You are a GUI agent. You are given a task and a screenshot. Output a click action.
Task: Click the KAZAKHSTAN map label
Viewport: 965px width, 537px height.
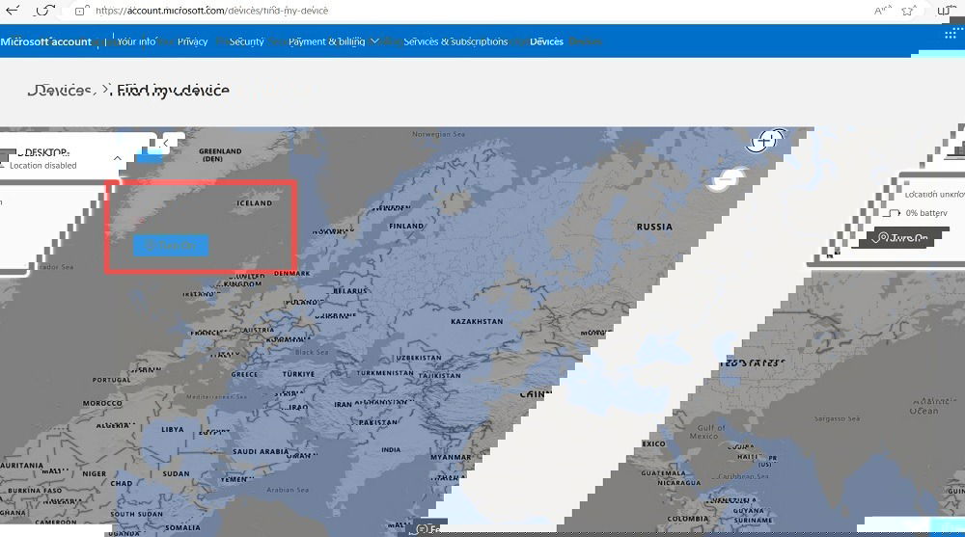(477, 322)
